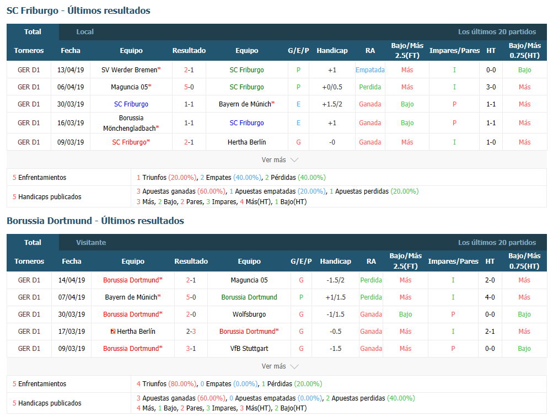Click the 2-3 result of Hertha Berlín match
Viewport: 553px width, 416px height.
pyautogui.click(x=191, y=332)
